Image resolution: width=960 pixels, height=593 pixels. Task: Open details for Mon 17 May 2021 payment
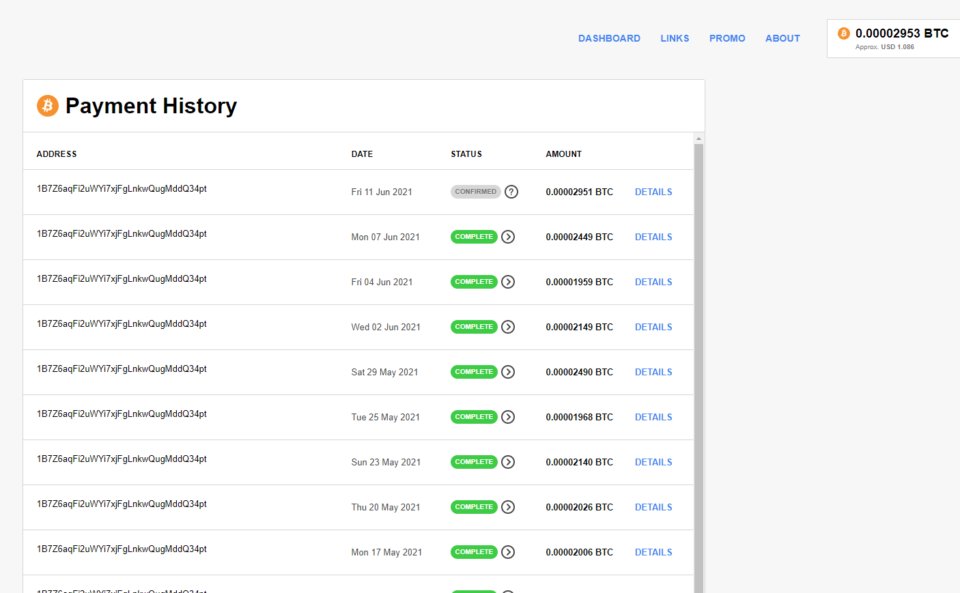653,552
